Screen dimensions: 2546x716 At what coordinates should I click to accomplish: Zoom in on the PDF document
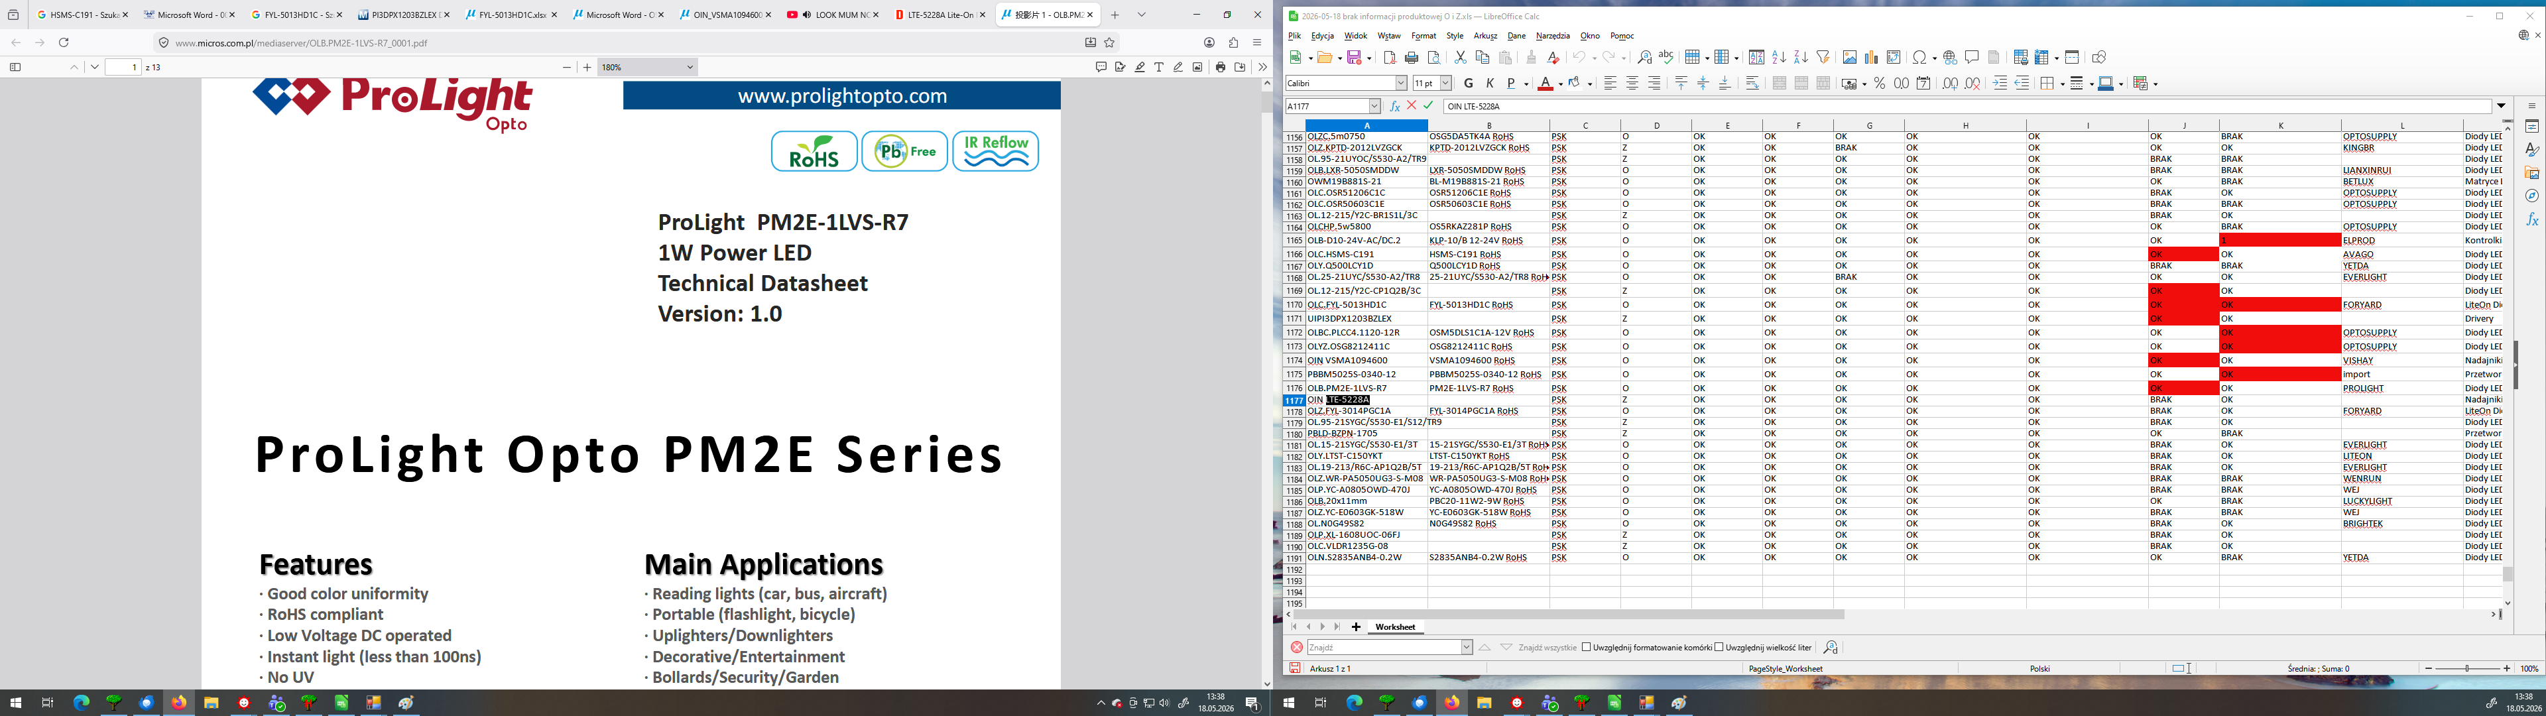pyautogui.click(x=587, y=67)
